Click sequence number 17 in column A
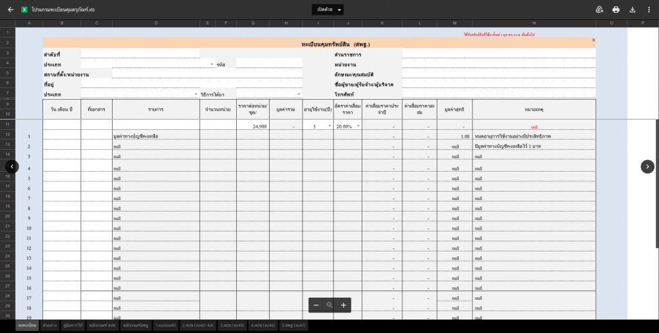 (29, 298)
